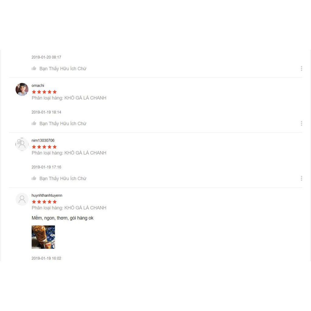Image resolution: width=311 pixels, height=311 pixels.
Task: Open three-dot menu for omachi's review
Action: point(301,123)
